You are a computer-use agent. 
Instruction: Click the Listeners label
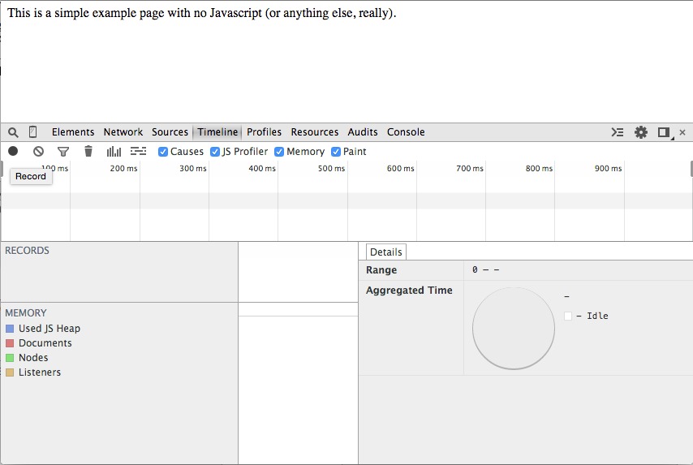click(x=40, y=372)
